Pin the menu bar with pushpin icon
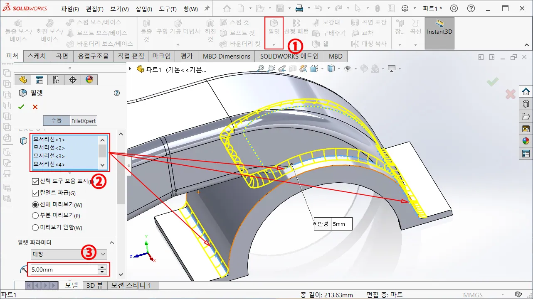The height and width of the screenshot is (299, 533). click(x=207, y=8)
